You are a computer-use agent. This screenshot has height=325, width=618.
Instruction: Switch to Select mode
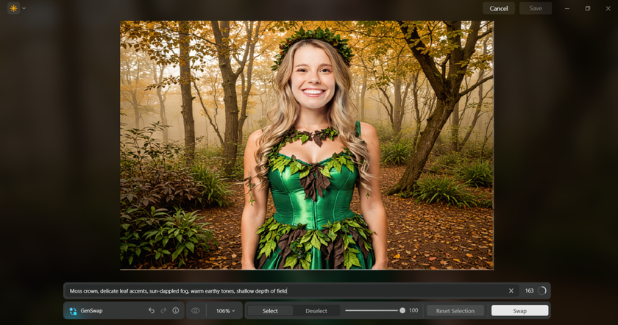(270, 311)
